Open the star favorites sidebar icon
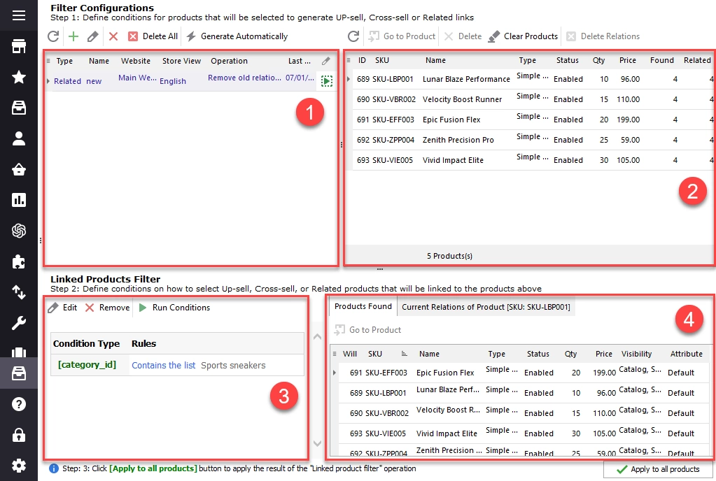The image size is (716, 481). 19,77
